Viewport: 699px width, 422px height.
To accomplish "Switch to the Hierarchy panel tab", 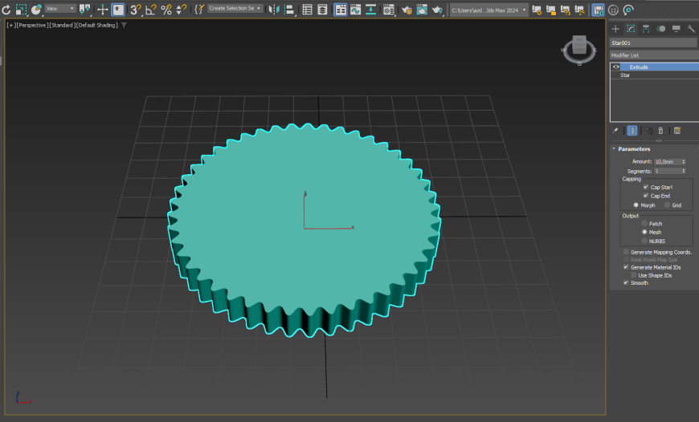I will [645, 29].
